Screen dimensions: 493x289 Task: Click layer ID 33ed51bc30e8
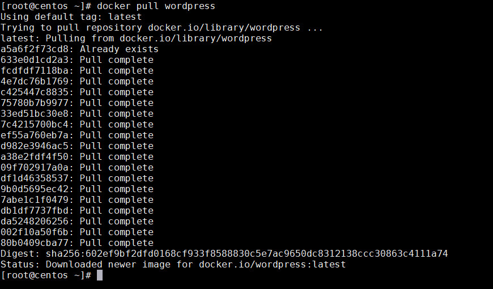tap(37, 114)
